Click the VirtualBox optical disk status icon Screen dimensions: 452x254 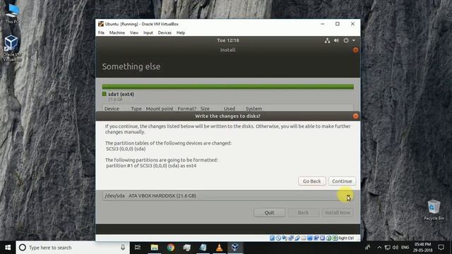tap(278, 238)
